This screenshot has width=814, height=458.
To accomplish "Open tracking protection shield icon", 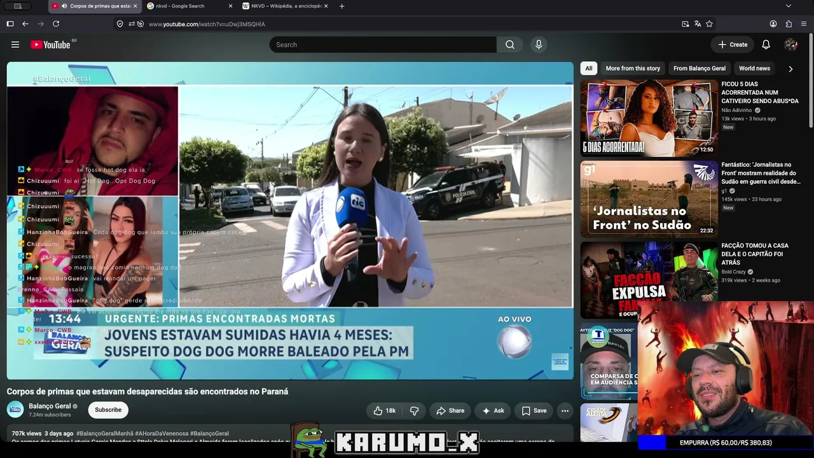I will (x=120, y=24).
